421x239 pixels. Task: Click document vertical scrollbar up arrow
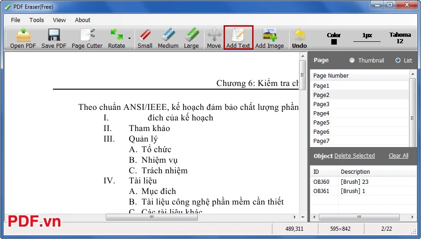tap(303, 56)
